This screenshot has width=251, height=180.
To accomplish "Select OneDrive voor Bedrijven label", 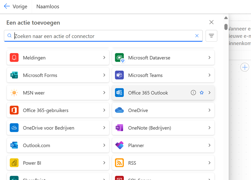I will pyautogui.click(x=48, y=128).
